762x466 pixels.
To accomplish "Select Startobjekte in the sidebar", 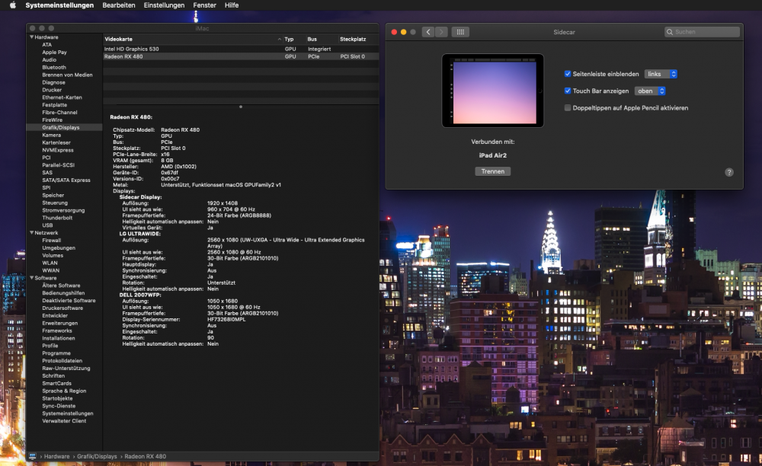I will click(57, 398).
